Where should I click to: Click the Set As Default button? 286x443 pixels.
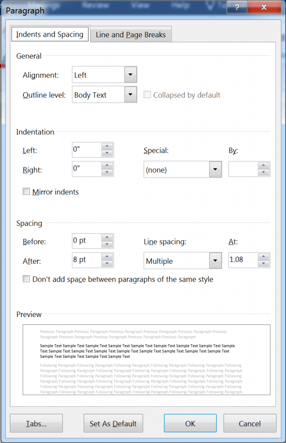(113, 423)
